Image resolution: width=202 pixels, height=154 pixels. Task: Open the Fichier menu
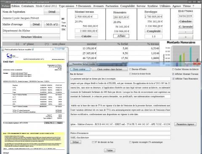6,6
